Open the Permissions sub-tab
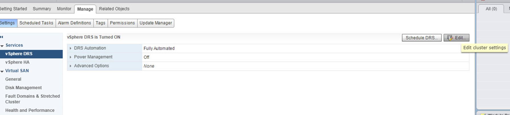The image size is (510, 115). coord(122,23)
